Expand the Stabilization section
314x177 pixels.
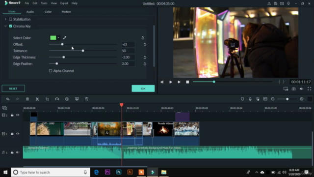(5, 19)
